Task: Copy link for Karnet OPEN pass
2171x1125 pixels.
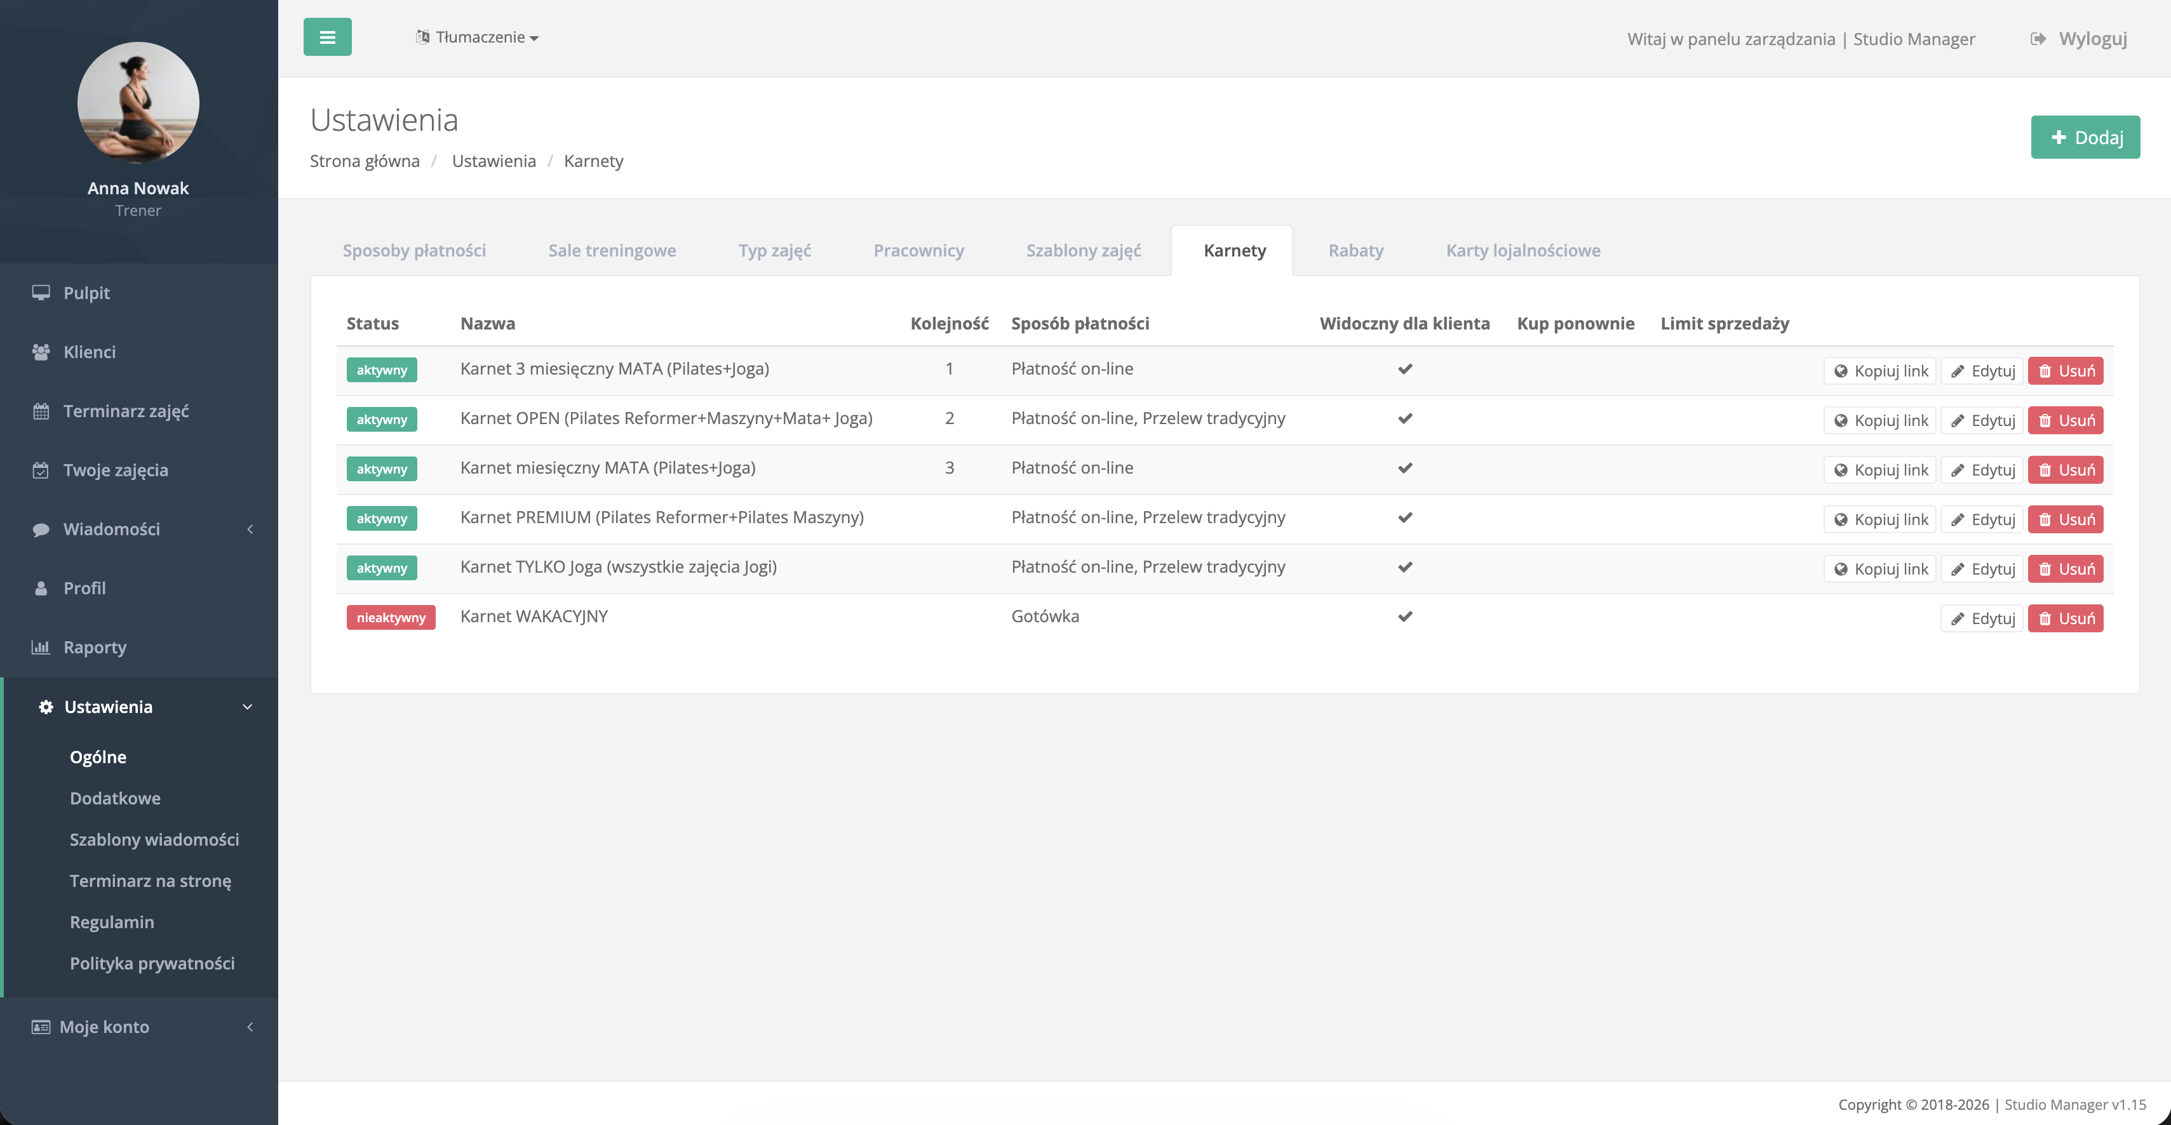Action: 1879,420
